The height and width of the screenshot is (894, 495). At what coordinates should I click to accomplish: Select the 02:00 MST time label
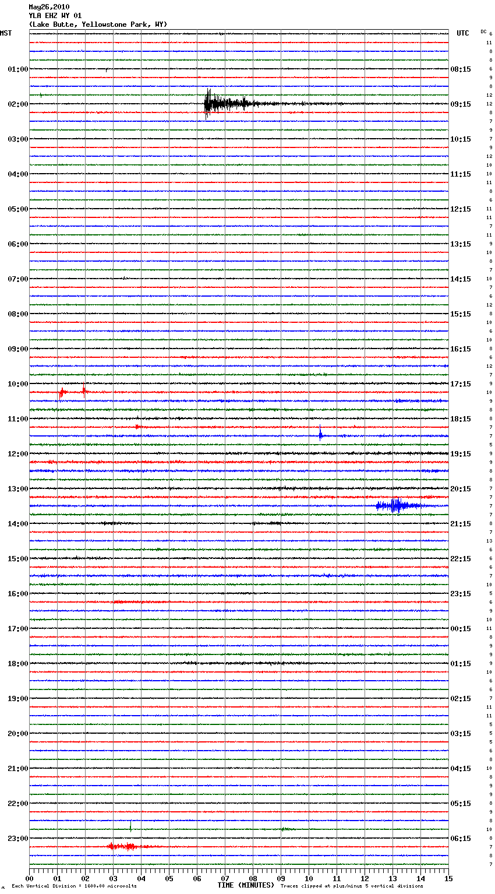18,104
